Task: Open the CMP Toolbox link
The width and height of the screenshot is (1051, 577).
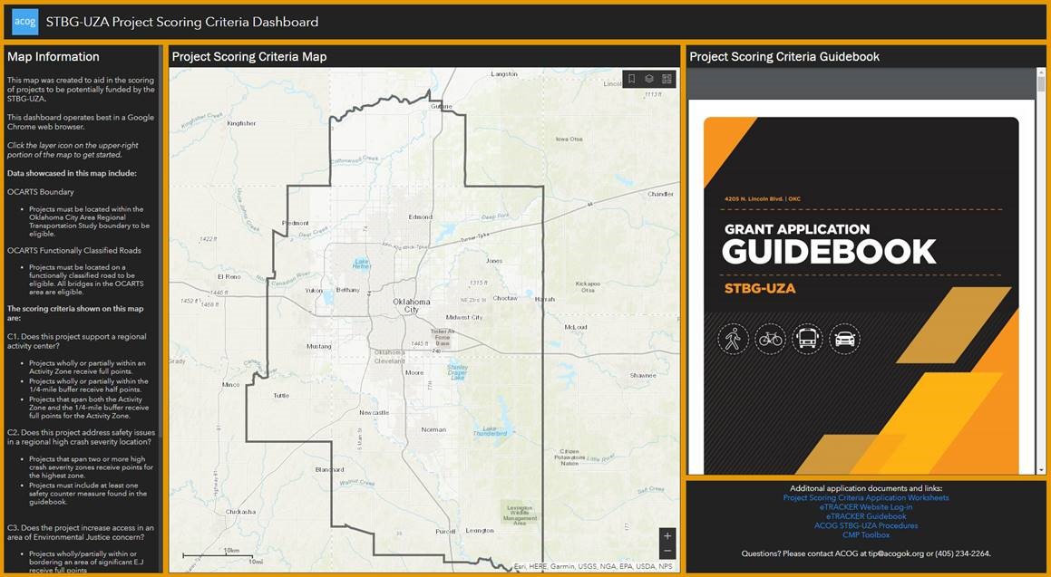Action: [x=866, y=534]
